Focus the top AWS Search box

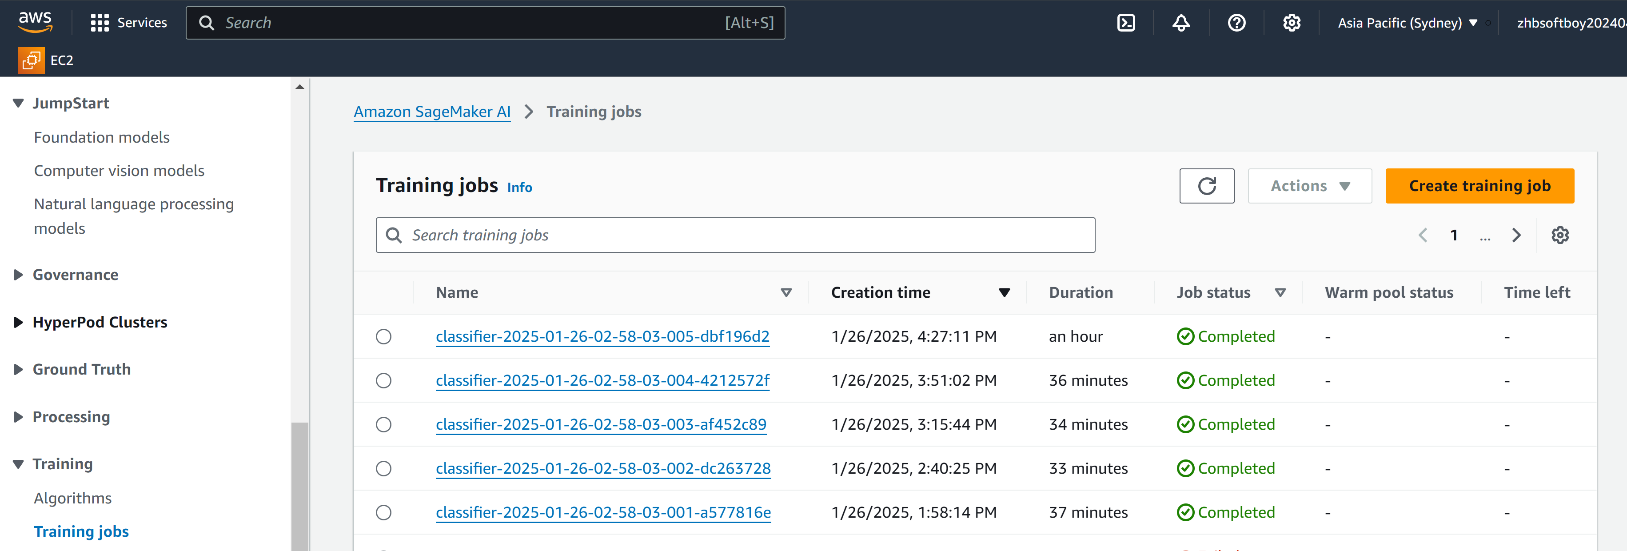click(485, 23)
